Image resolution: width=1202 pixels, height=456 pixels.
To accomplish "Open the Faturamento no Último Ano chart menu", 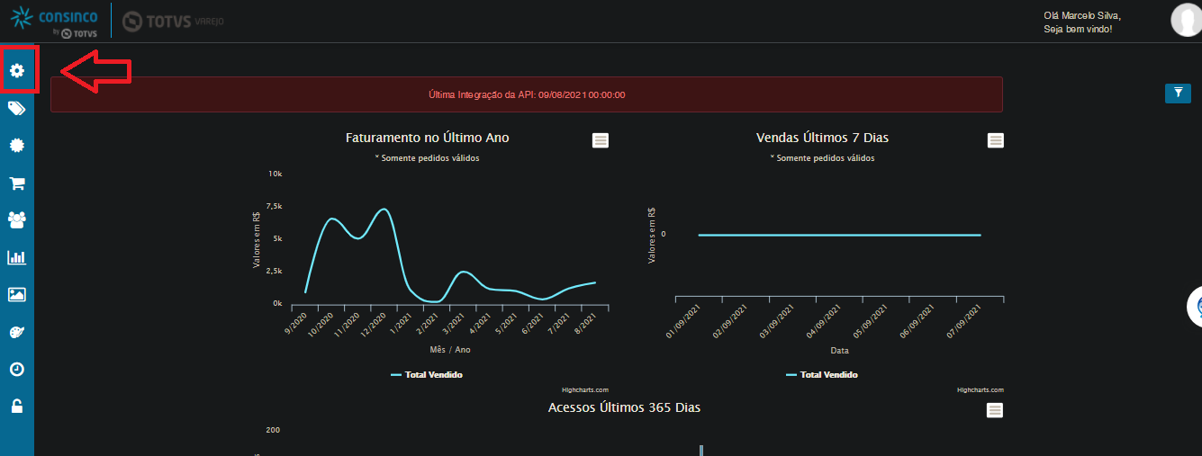I will 601,140.
